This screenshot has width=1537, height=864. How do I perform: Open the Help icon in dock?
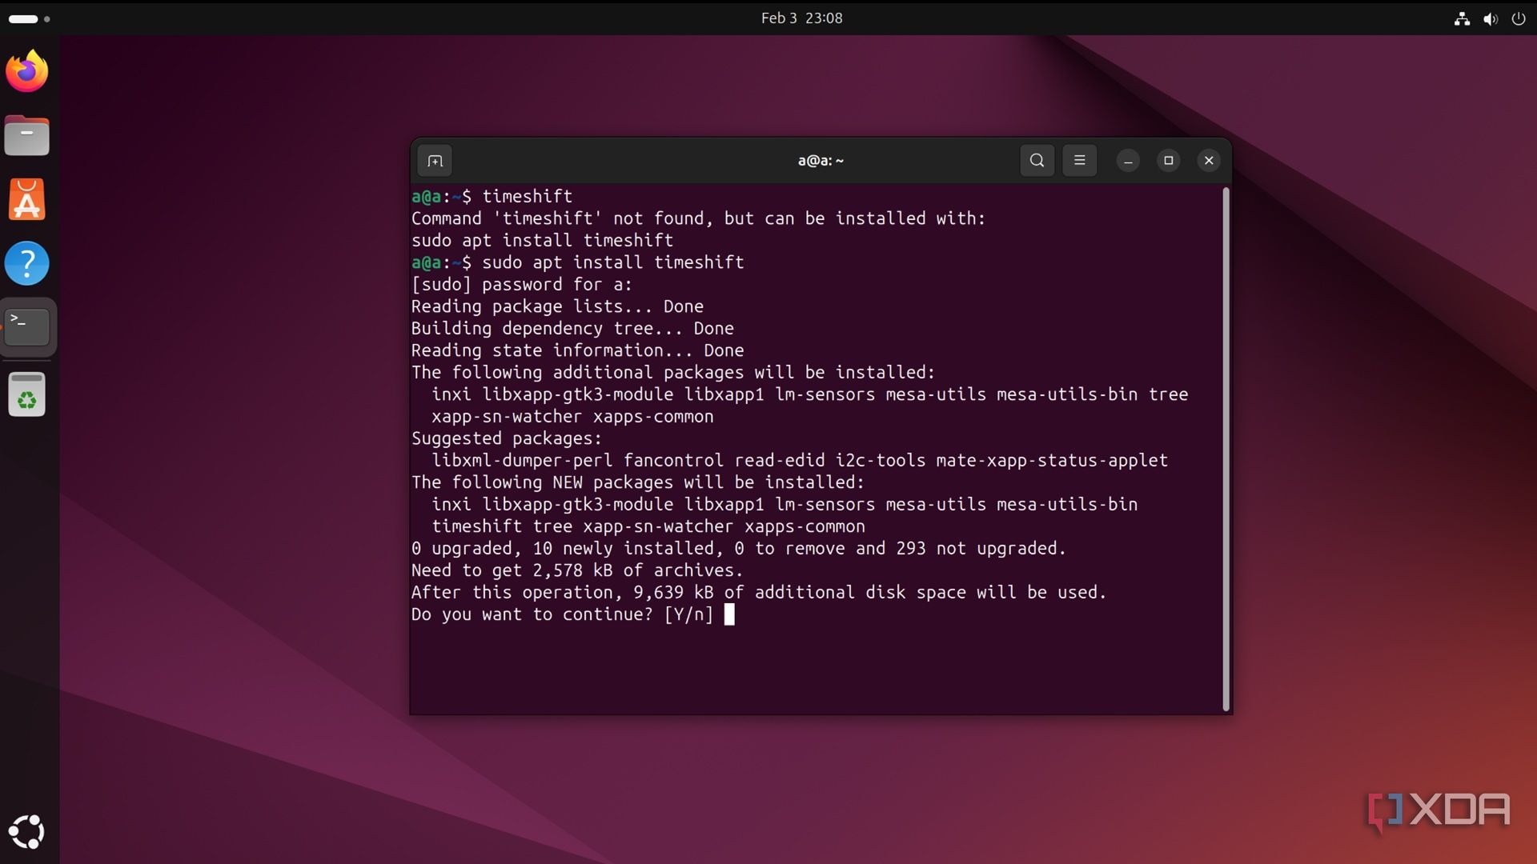point(27,263)
